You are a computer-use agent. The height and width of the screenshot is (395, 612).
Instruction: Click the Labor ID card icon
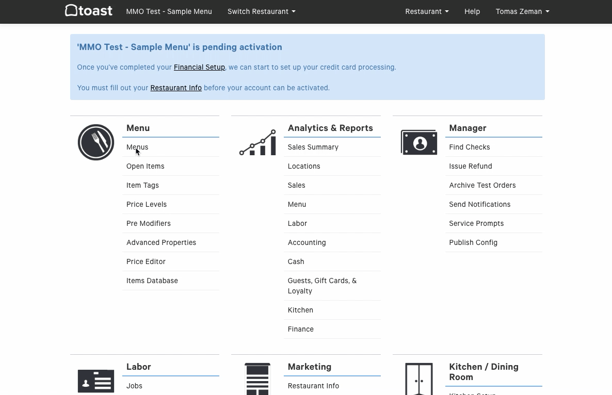pos(95,381)
